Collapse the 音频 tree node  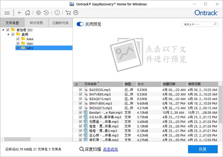pyautogui.click(x=8, y=34)
